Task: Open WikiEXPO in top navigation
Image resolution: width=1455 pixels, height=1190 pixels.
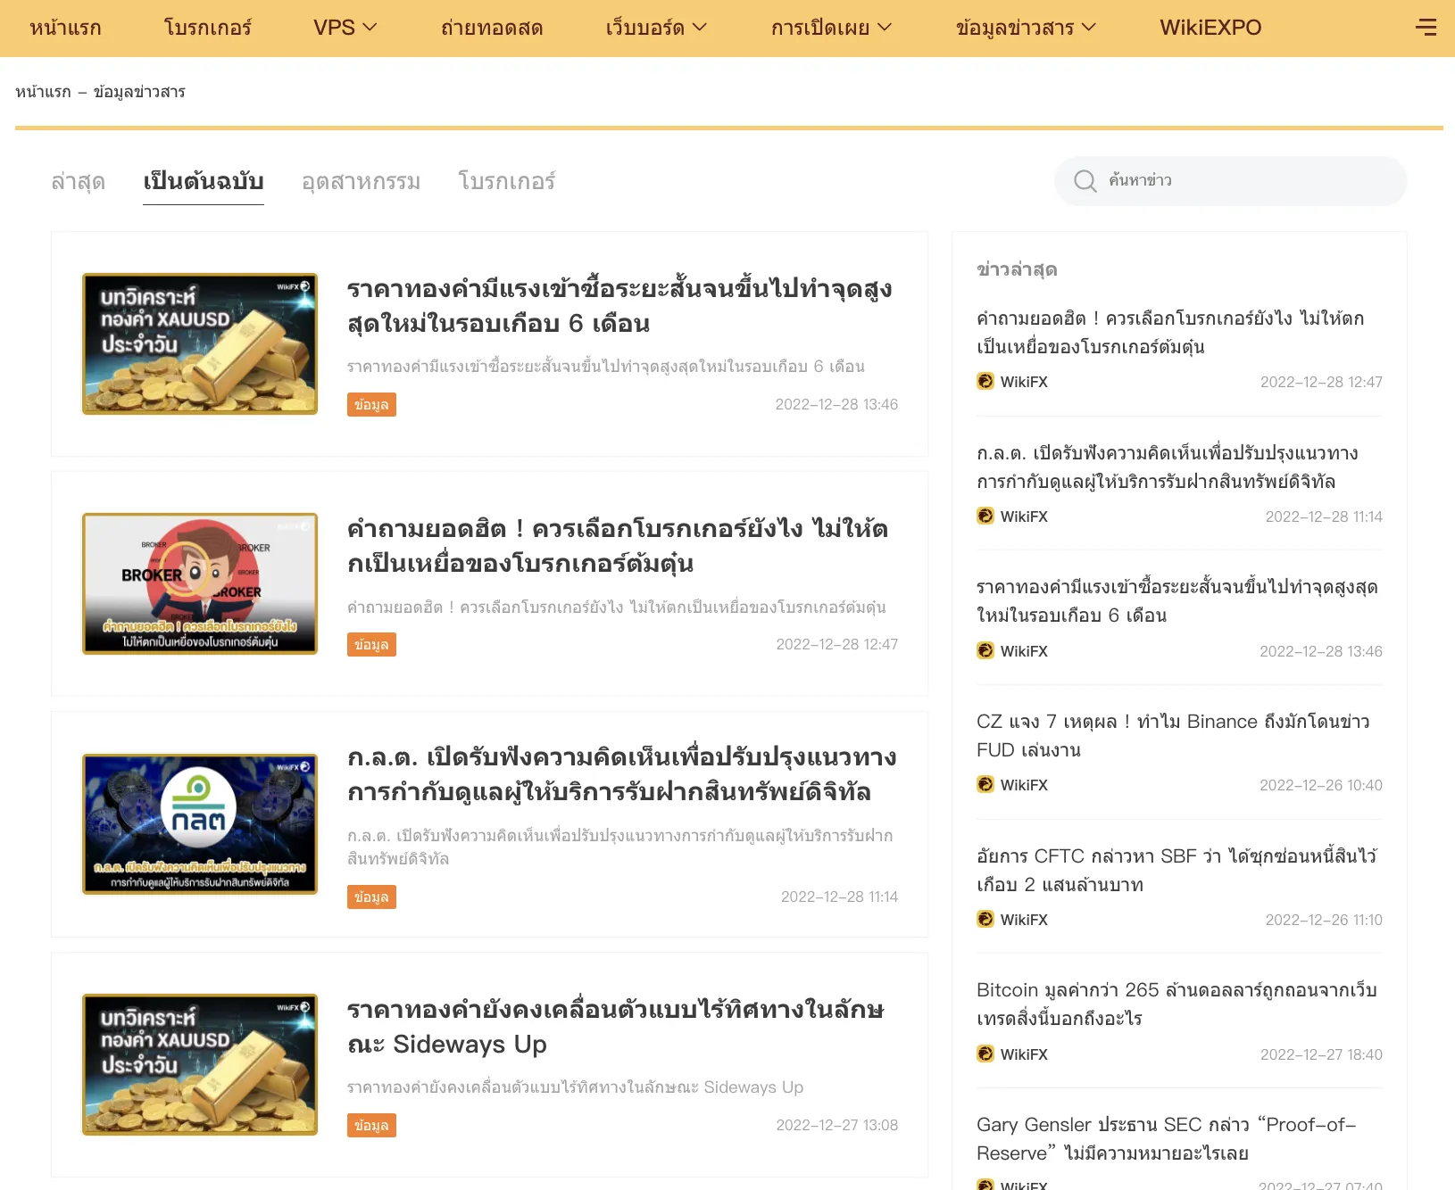Action: click(1210, 28)
